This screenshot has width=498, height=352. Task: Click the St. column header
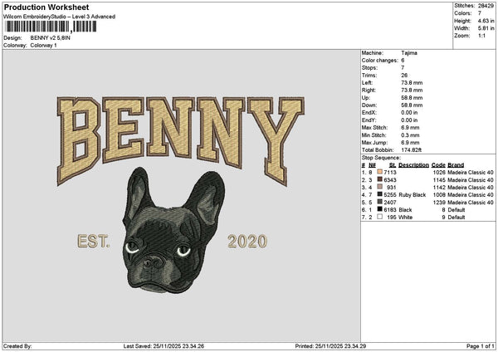[x=393, y=165]
